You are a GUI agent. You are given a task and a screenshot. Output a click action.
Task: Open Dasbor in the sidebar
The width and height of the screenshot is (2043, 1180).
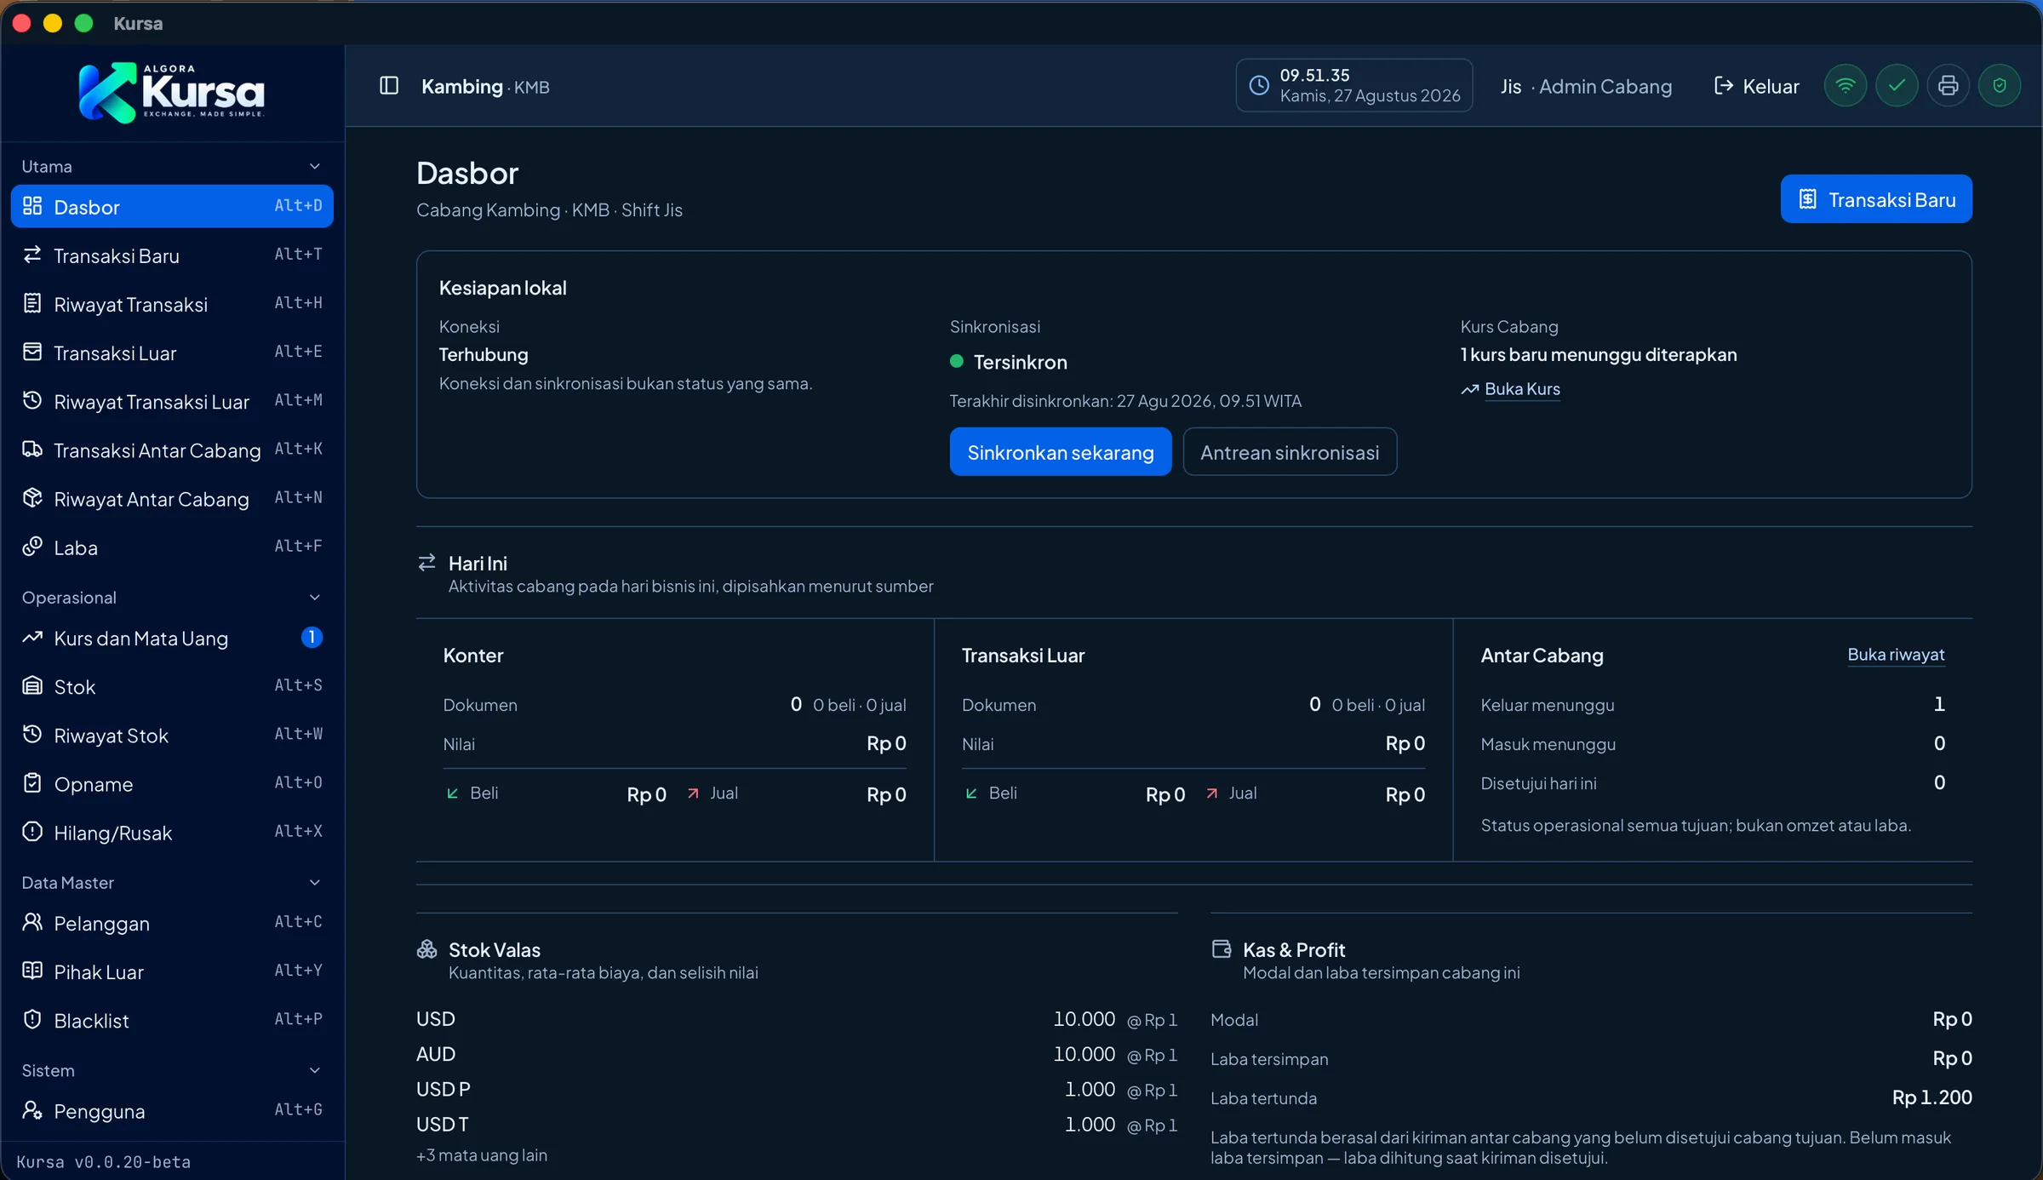[172, 206]
